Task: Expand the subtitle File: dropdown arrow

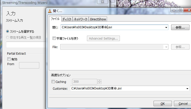Action: 166,47
